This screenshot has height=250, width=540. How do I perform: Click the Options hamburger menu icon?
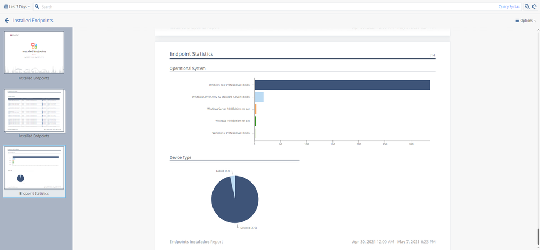517,21
